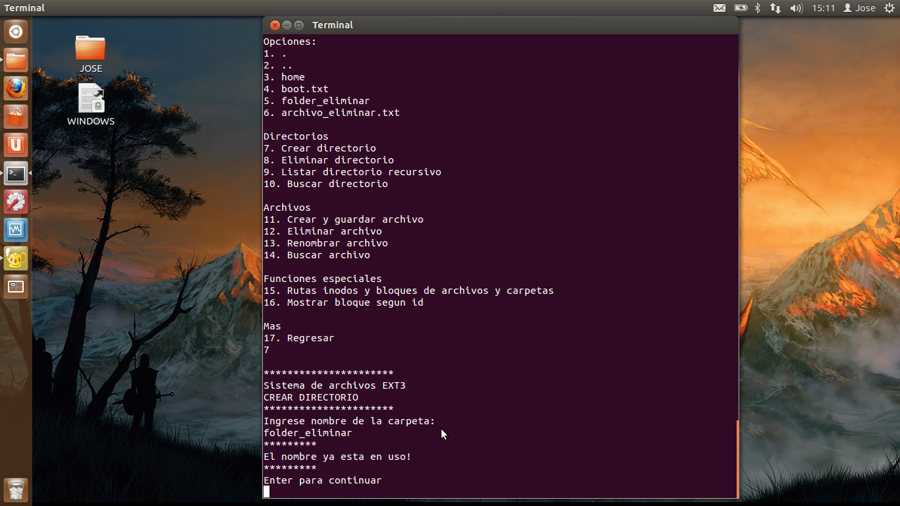Select the JOSE folder on the desktop
The width and height of the screenshot is (900, 506).
[91, 54]
